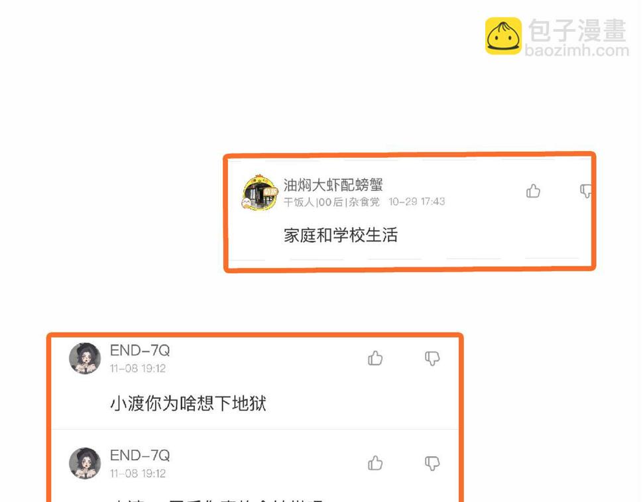Open first END-7Q avatar picture

(85, 359)
